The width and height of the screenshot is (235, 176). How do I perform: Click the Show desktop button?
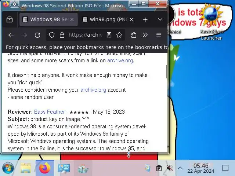pyautogui.click(x=225, y=168)
